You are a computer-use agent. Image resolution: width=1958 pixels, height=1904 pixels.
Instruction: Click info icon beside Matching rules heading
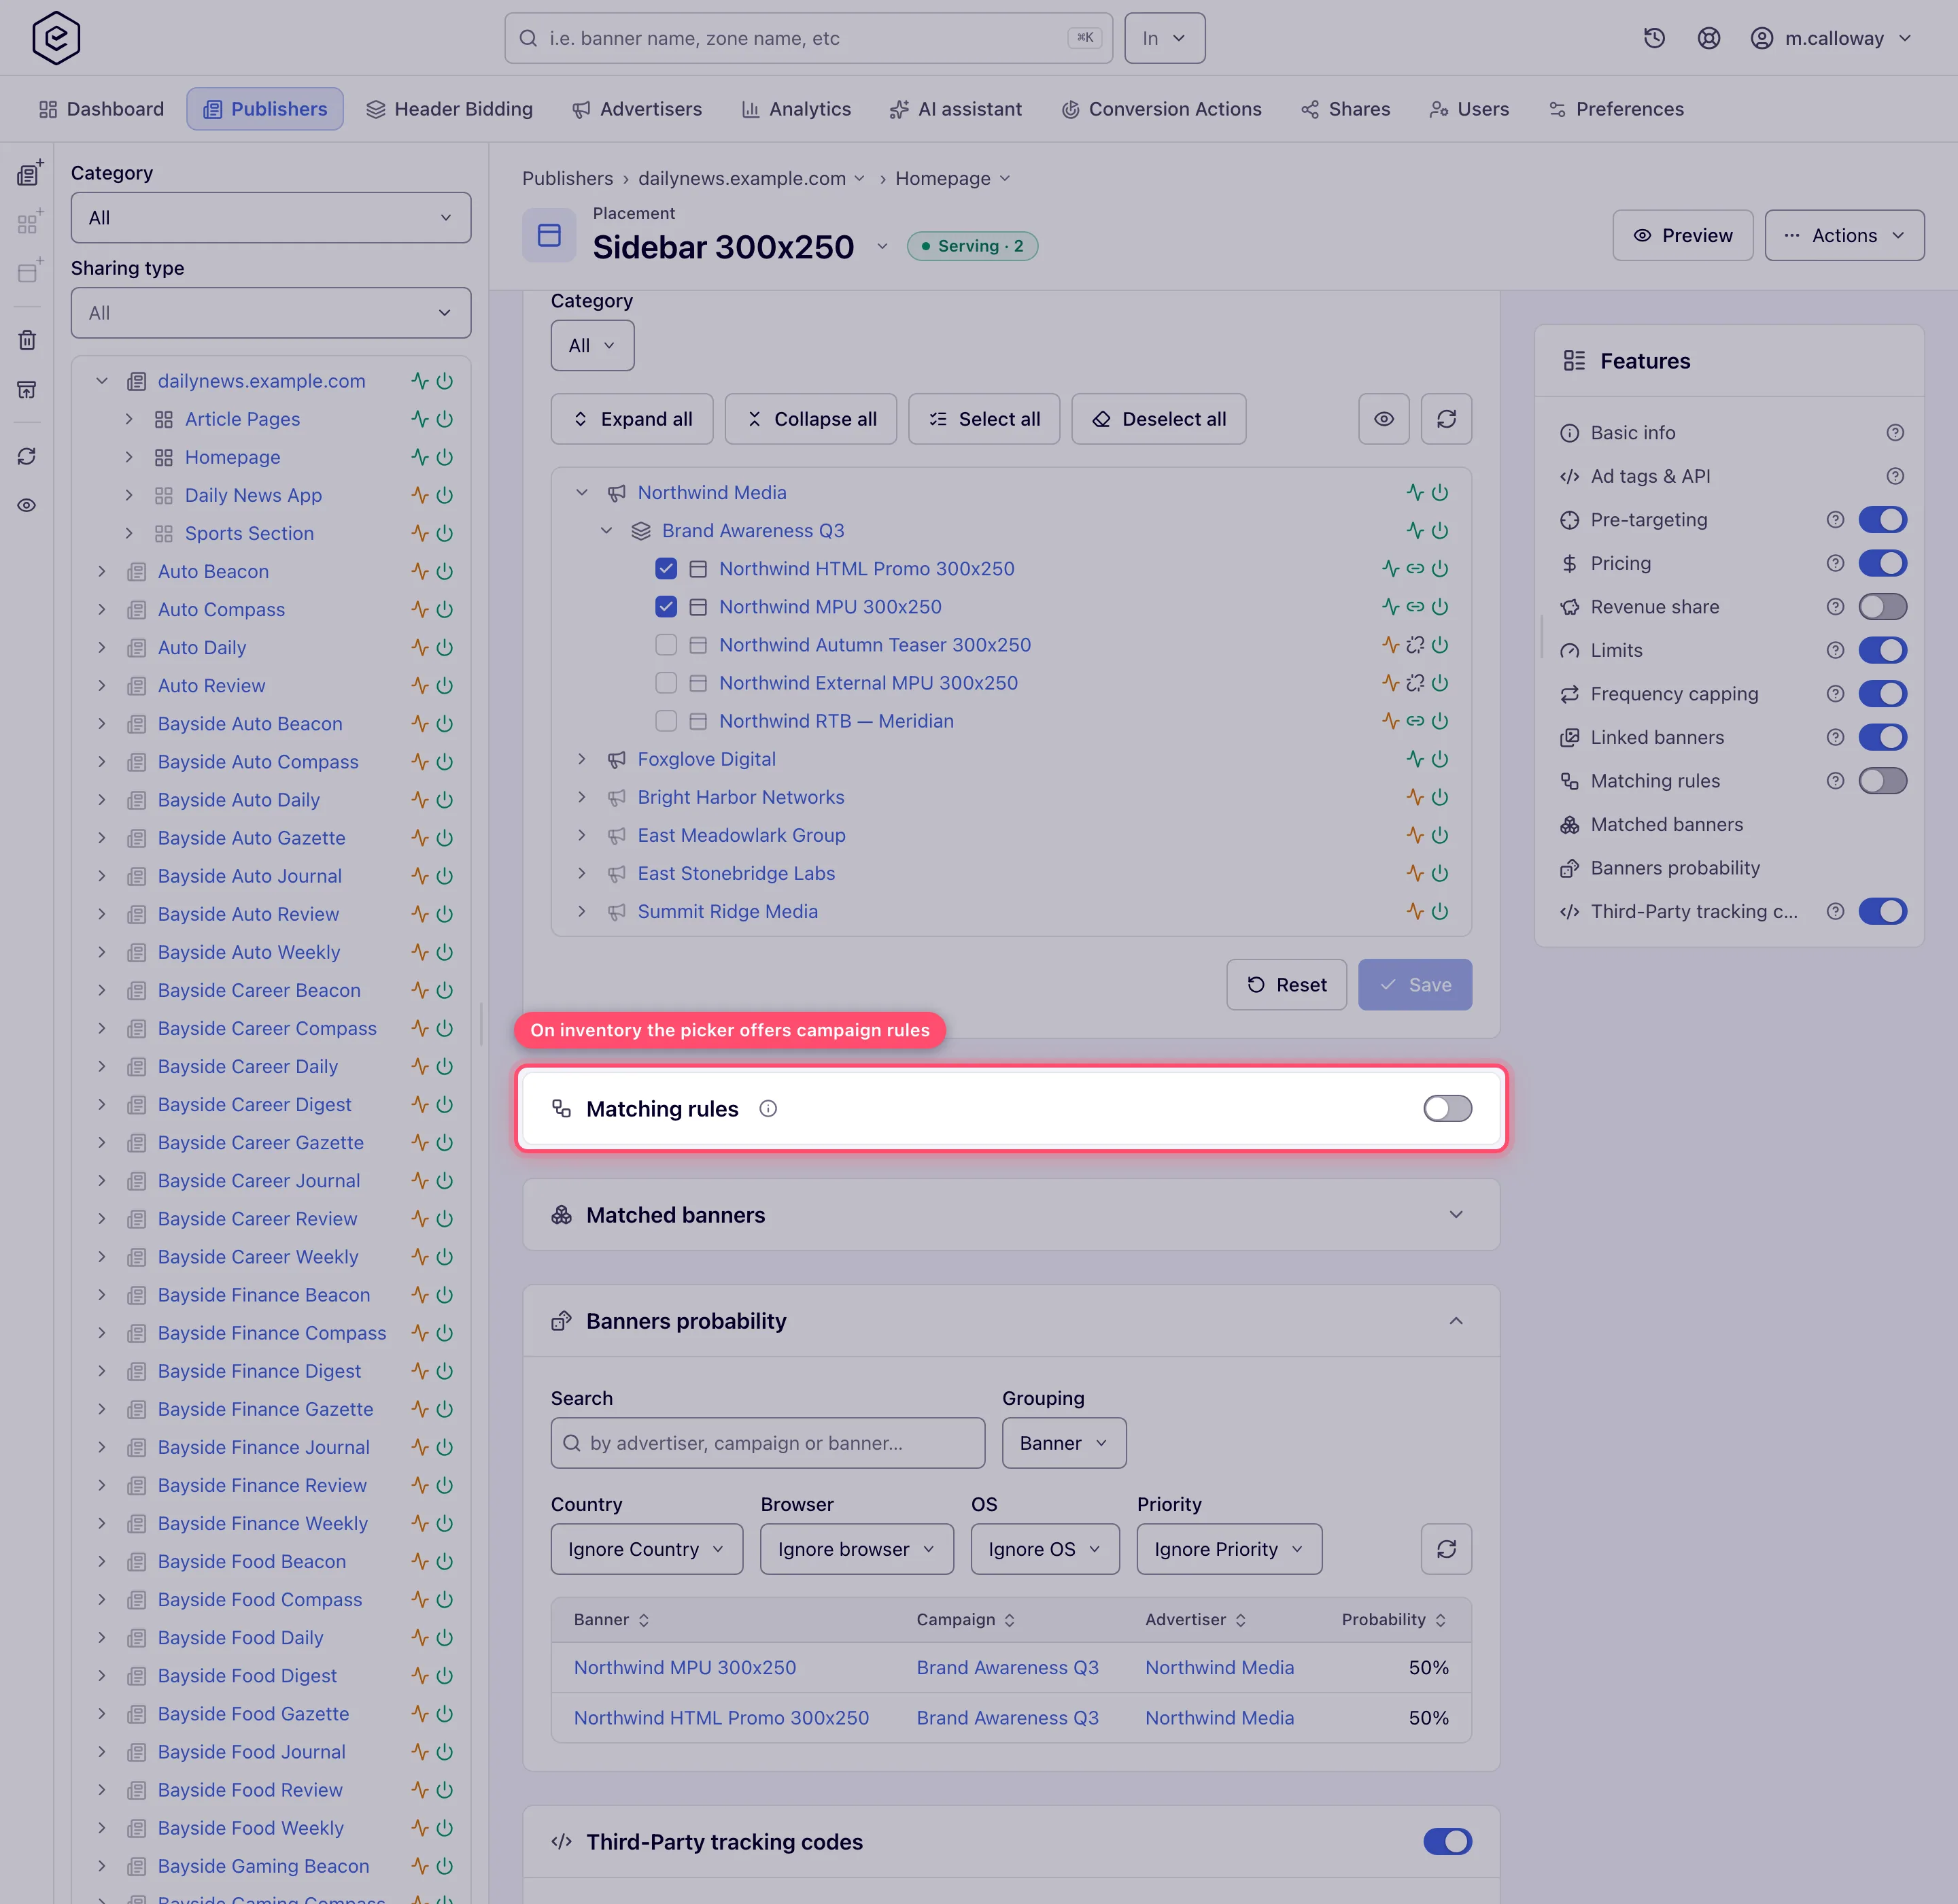(768, 1108)
